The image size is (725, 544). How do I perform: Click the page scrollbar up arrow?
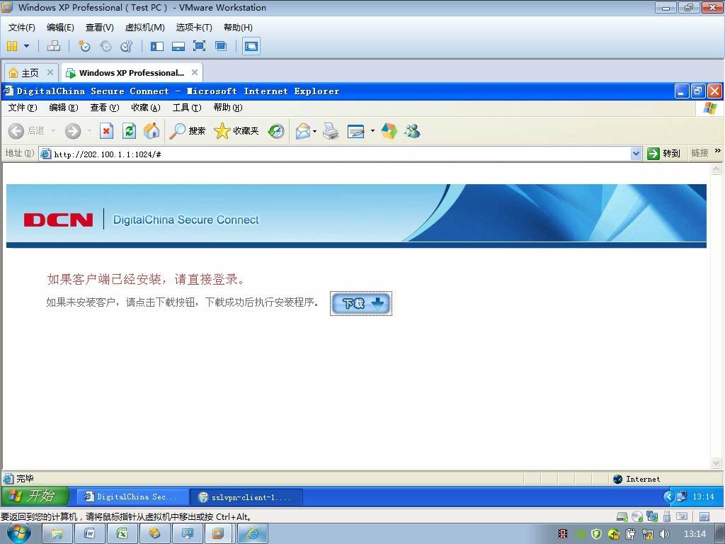click(716, 169)
